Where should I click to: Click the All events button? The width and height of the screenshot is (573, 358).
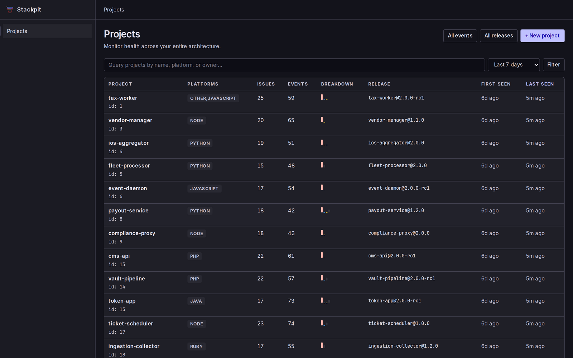460,36
